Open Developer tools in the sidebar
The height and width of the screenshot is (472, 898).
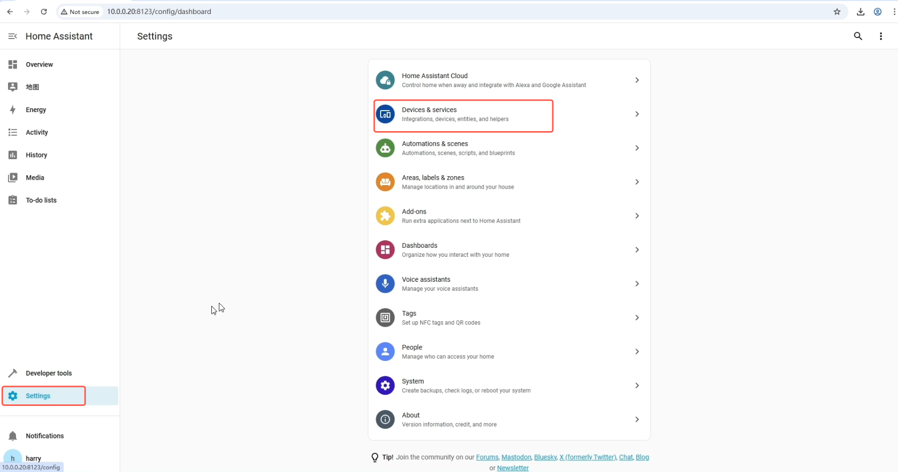coord(49,373)
